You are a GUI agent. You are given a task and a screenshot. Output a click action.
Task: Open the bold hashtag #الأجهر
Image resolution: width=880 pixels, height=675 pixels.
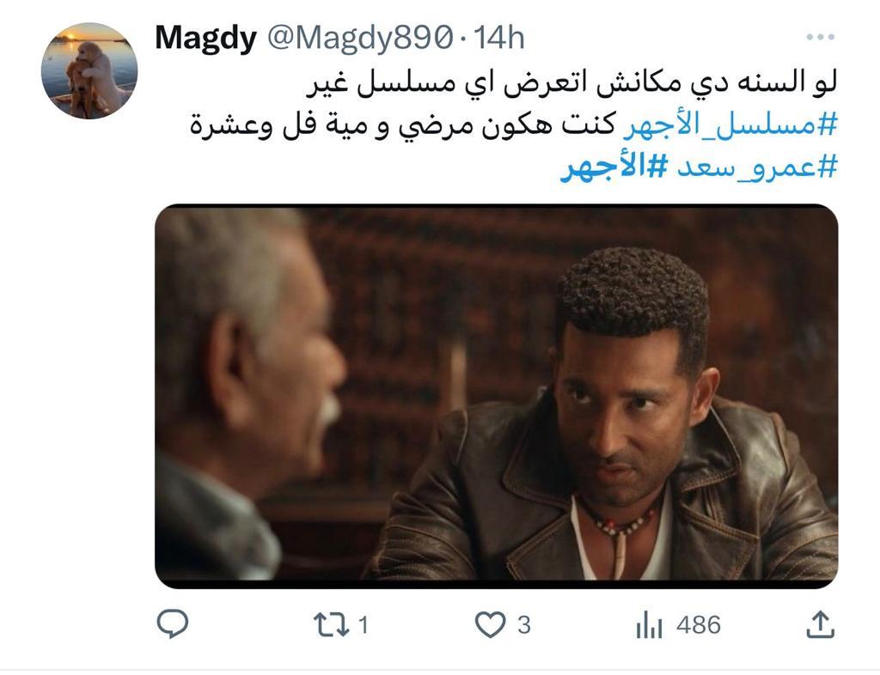614,167
